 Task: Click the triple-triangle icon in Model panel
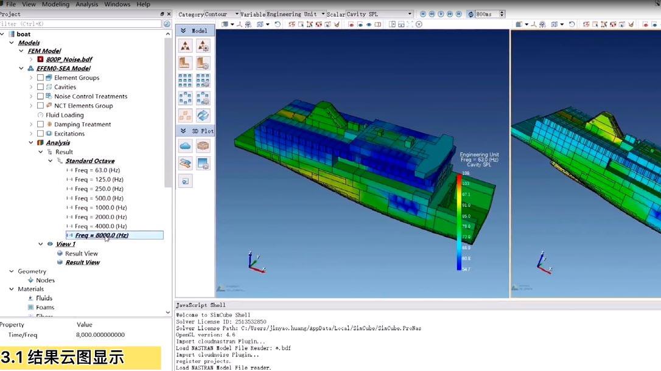(x=186, y=46)
